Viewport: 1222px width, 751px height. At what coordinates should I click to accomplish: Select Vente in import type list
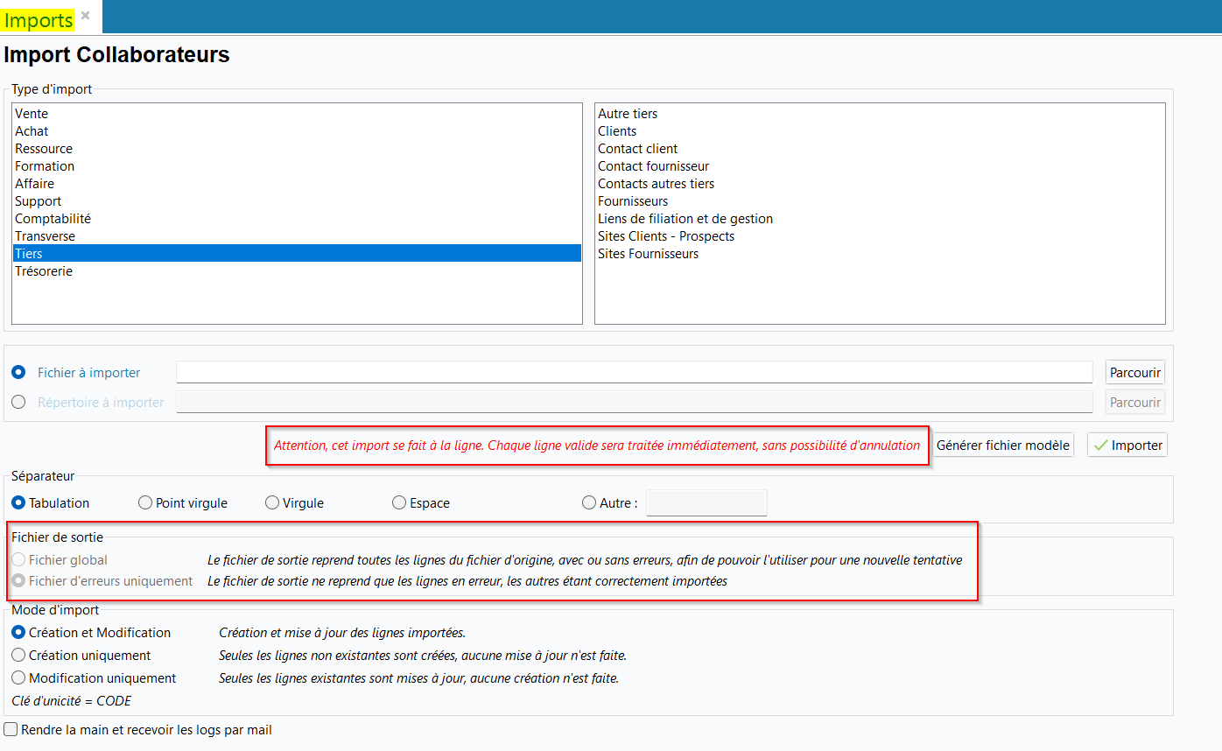(32, 114)
